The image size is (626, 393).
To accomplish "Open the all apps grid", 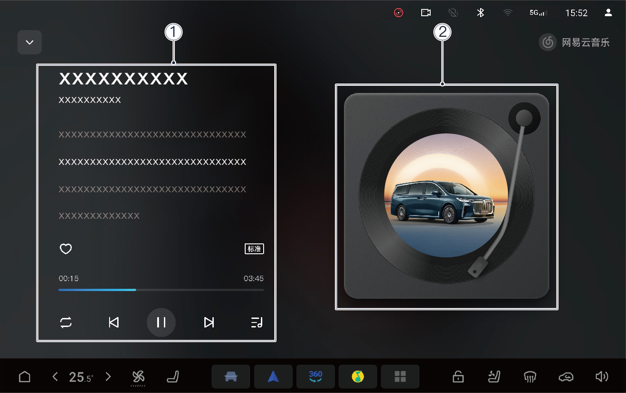I will point(400,376).
